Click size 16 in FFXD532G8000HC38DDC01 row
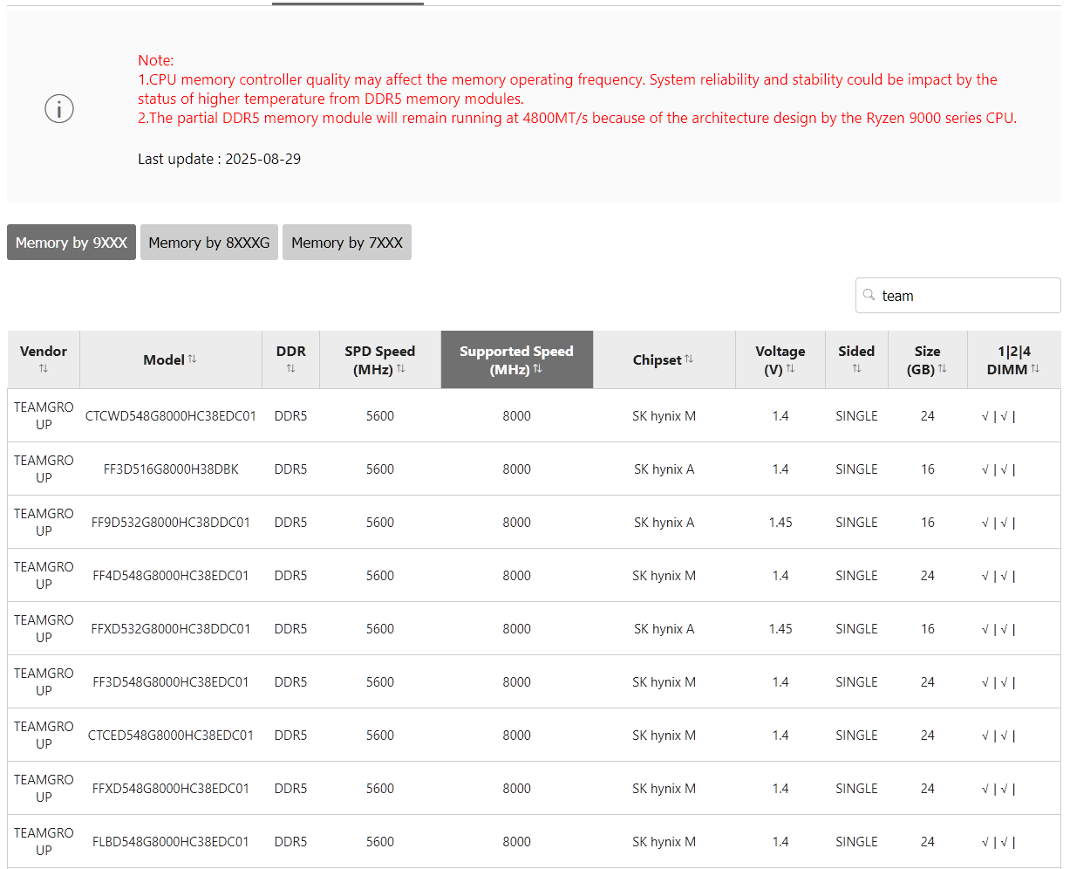Image resolution: width=1070 pixels, height=869 pixels. [x=928, y=629]
